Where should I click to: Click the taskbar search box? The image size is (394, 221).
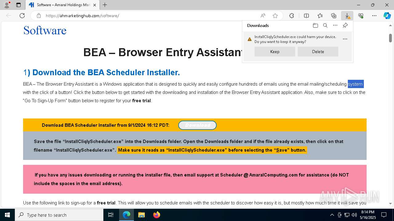tap(59, 215)
